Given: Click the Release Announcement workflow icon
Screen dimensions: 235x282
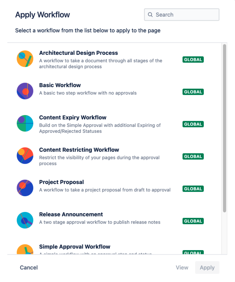Looking at the screenshot, I should point(25,220).
